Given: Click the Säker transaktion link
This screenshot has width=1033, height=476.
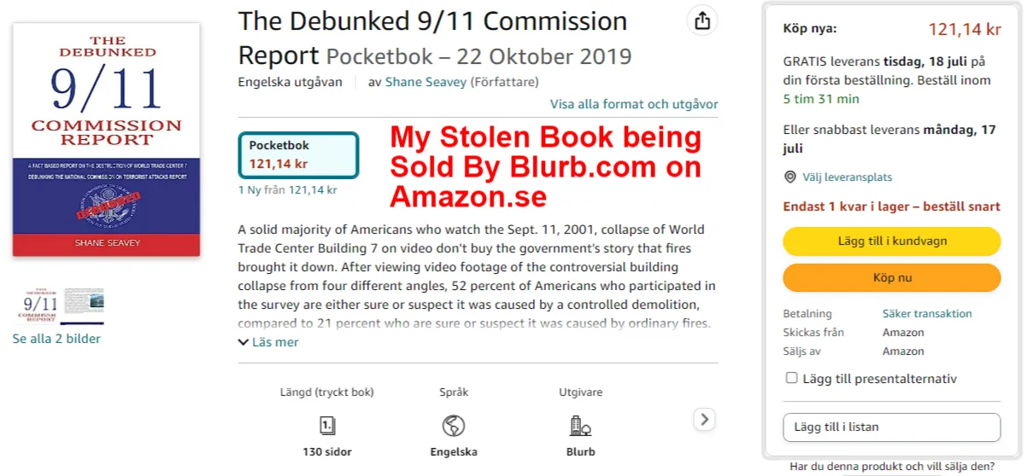Looking at the screenshot, I should [x=927, y=313].
